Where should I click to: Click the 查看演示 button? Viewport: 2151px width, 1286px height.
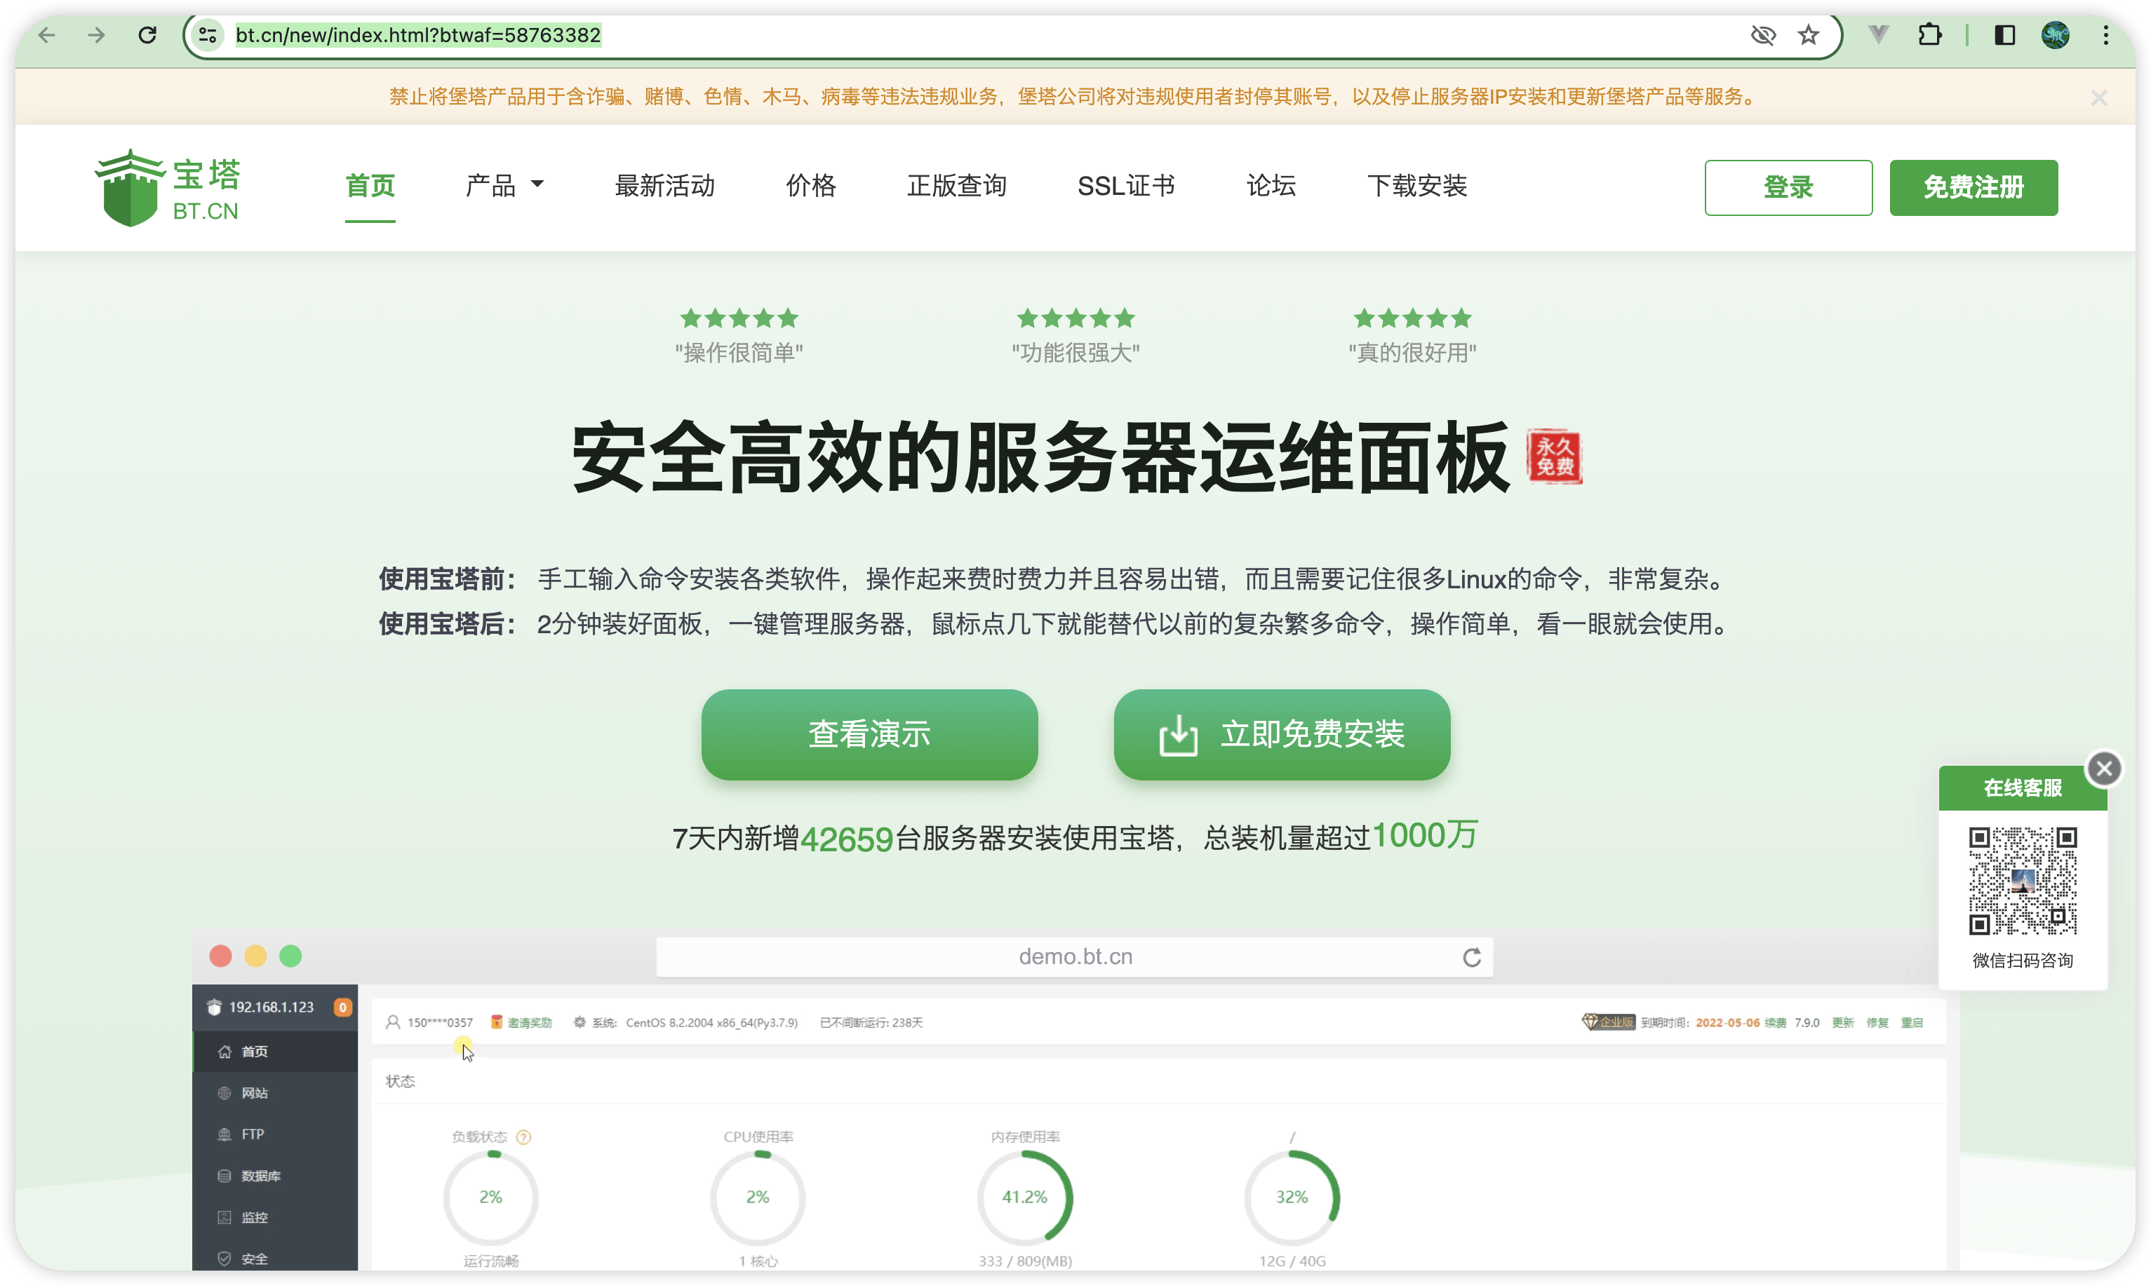point(869,735)
